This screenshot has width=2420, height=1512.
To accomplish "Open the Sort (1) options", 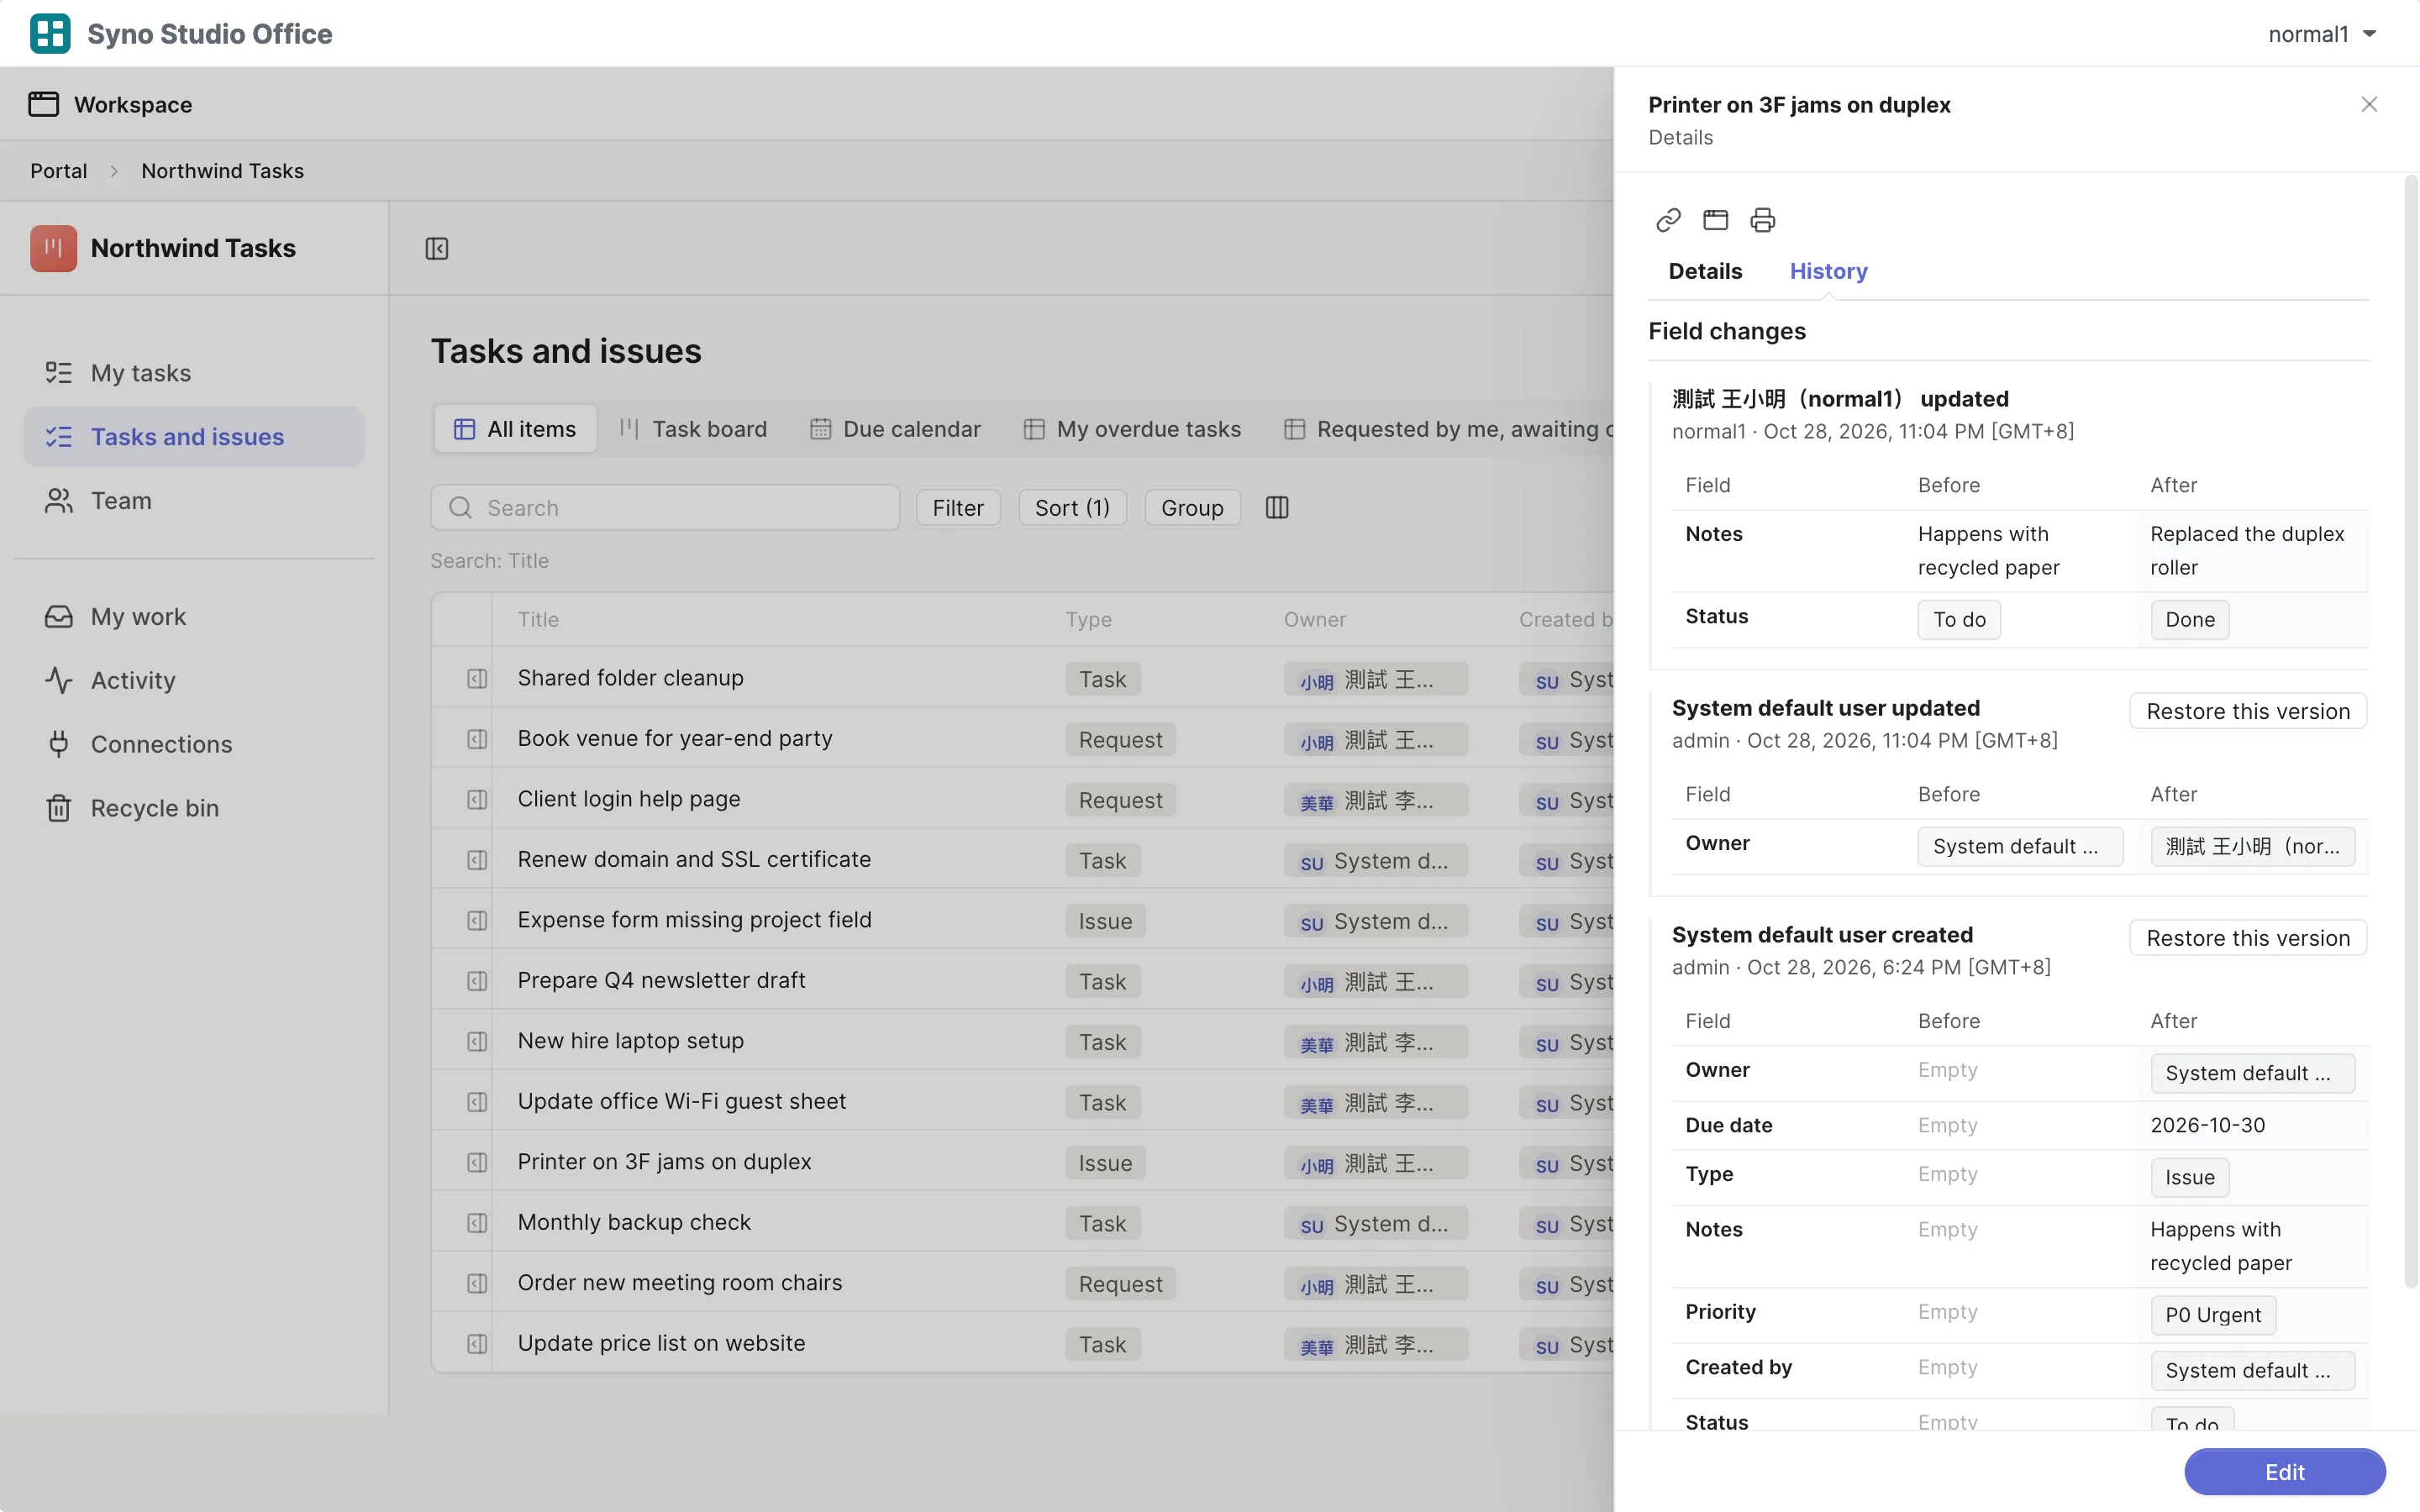I will (1072, 508).
